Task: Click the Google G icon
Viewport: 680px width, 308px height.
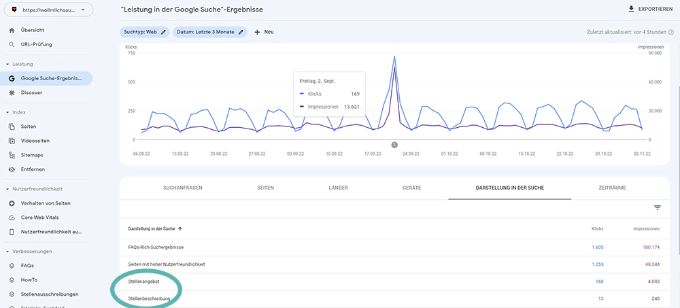Action: click(x=12, y=78)
